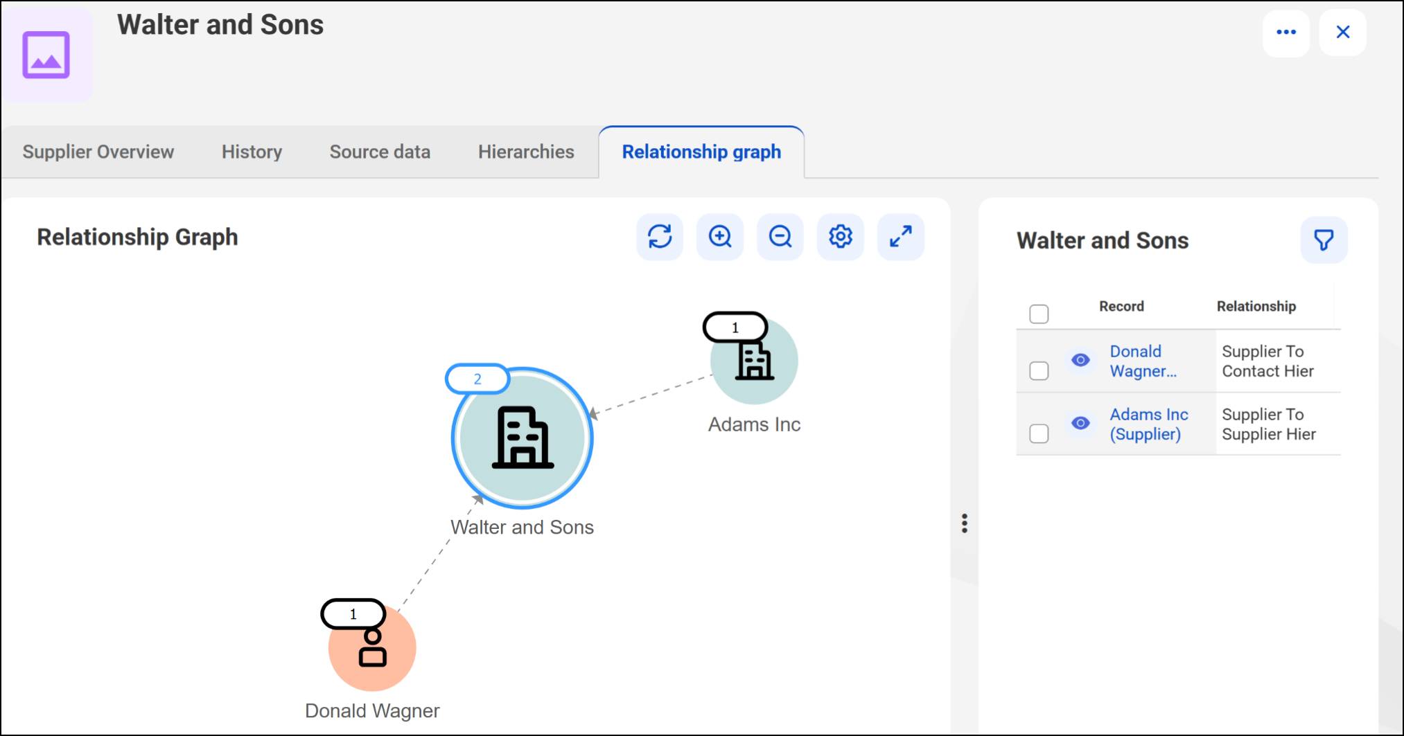Screen dimensions: 1404x736
Task: Click the count badge 2 on Walter and Sons
Action: (x=477, y=379)
